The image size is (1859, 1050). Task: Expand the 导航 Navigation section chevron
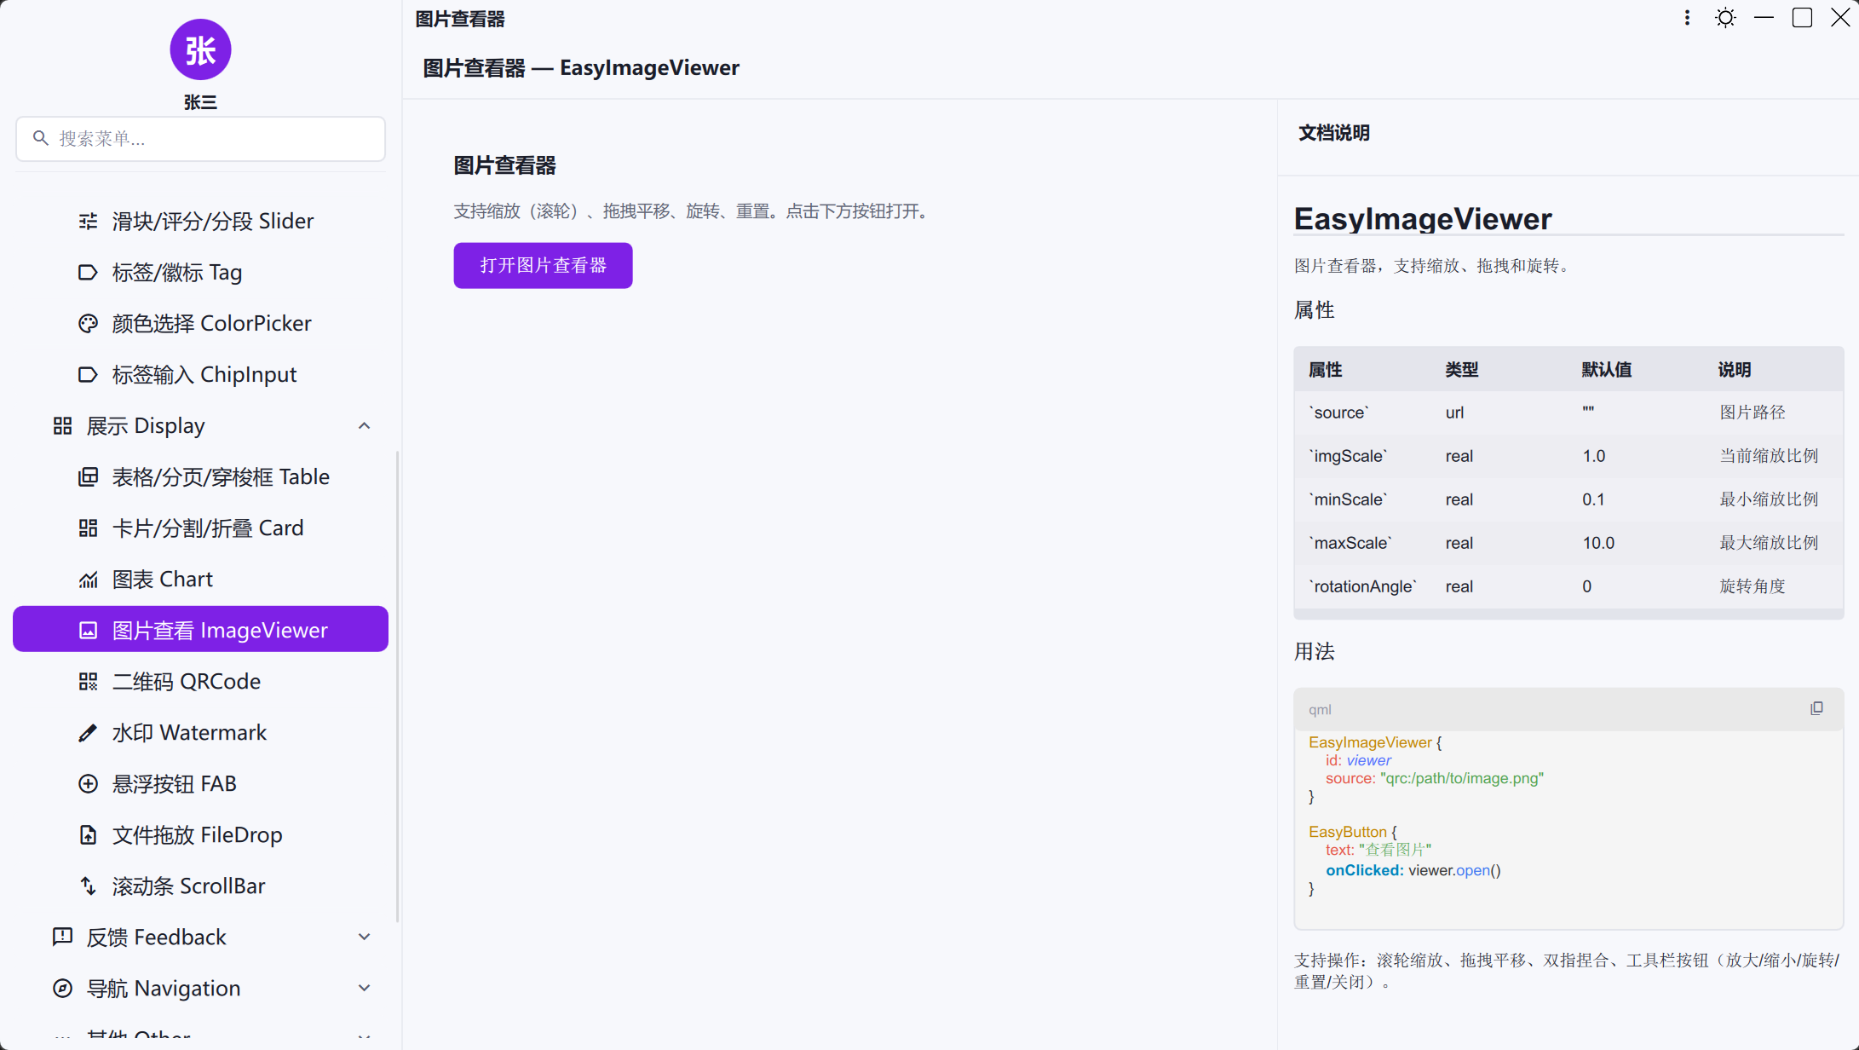(365, 989)
